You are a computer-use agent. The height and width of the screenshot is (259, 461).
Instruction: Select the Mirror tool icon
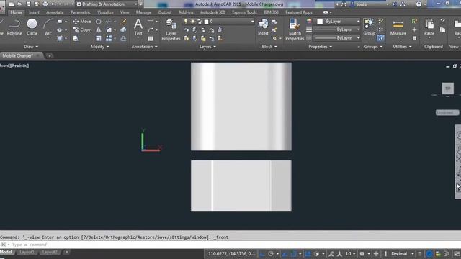[99, 30]
